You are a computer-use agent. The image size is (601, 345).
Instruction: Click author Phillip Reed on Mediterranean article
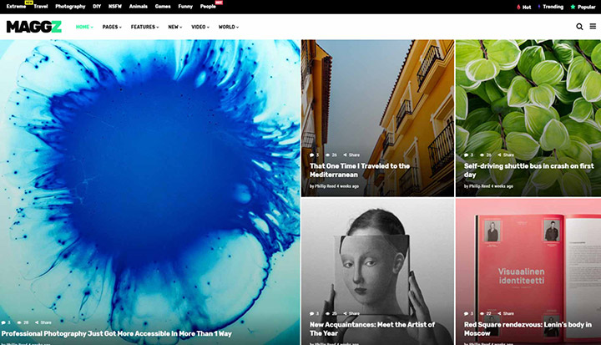tap(325, 186)
